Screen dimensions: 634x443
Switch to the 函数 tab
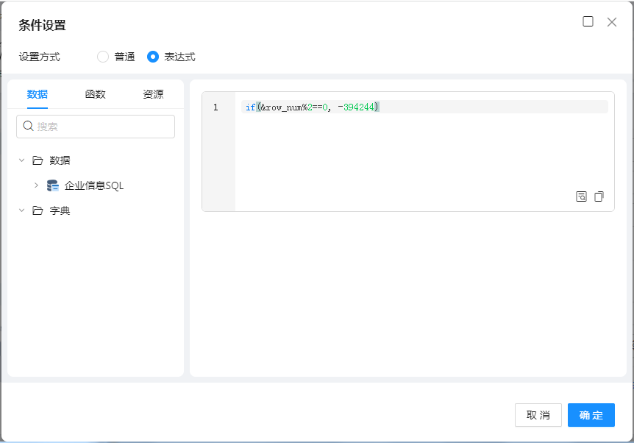96,94
